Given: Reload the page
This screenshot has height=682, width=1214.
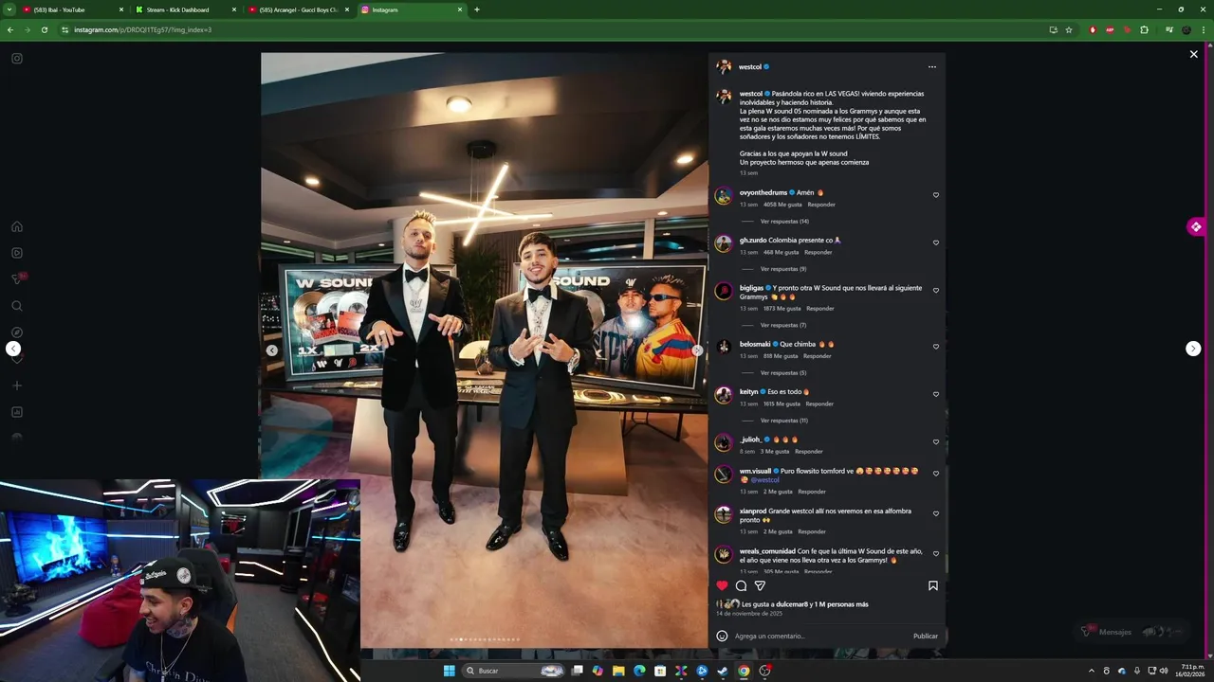Looking at the screenshot, I should click(44, 29).
